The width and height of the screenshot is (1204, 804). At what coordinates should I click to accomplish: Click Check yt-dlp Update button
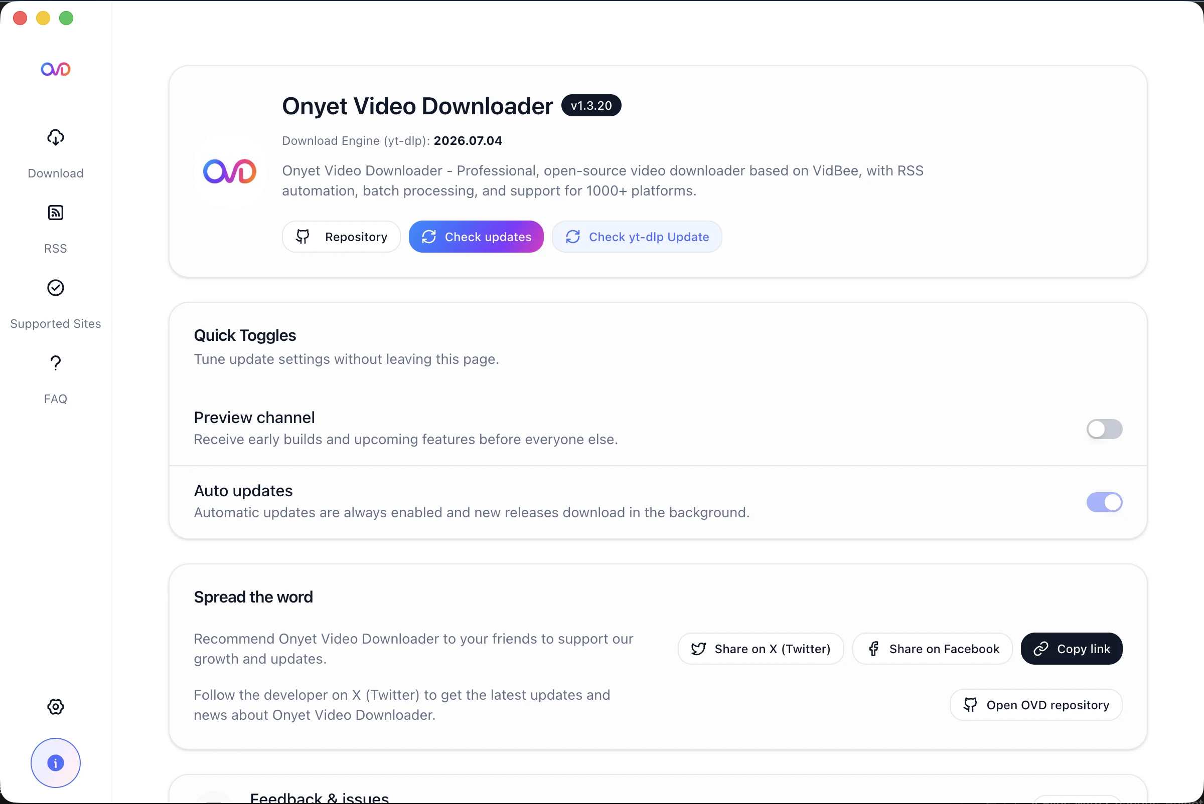point(637,237)
